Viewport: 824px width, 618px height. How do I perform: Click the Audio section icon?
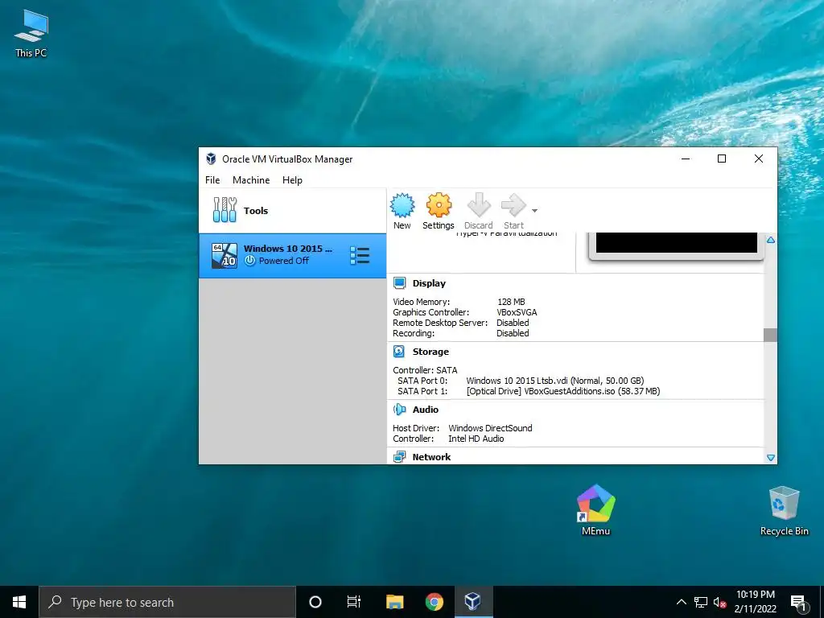click(x=399, y=410)
